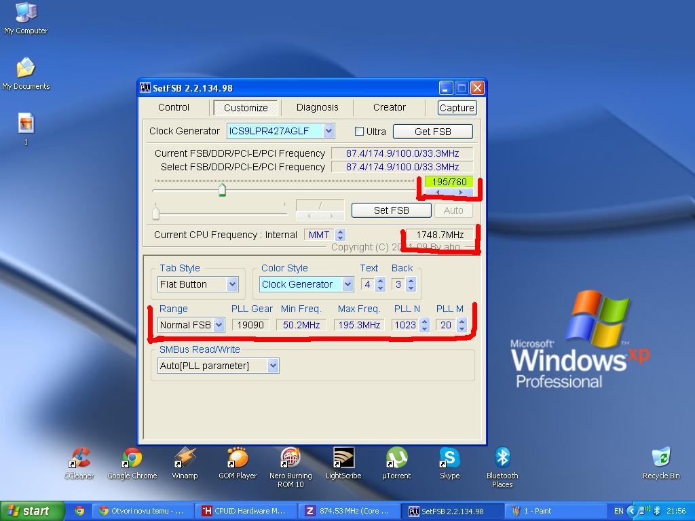The height and width of the screenshot is (521, 695).
Task: Click the EN language indicator in tray
Action: coord(619,511)
